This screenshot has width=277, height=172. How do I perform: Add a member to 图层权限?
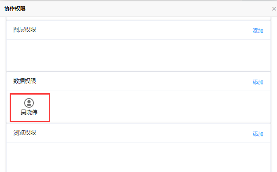click(258, 31)
